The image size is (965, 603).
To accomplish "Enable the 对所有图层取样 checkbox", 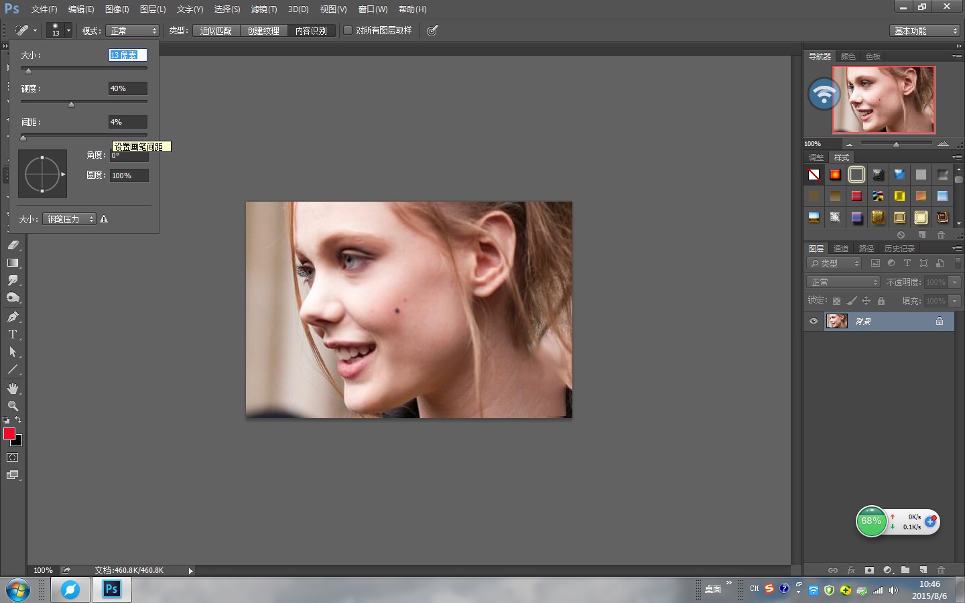I will tap(348, 30).
